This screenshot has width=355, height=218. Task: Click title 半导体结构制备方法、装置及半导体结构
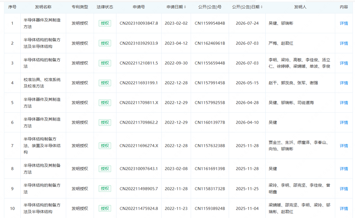(x=42, y=146)
